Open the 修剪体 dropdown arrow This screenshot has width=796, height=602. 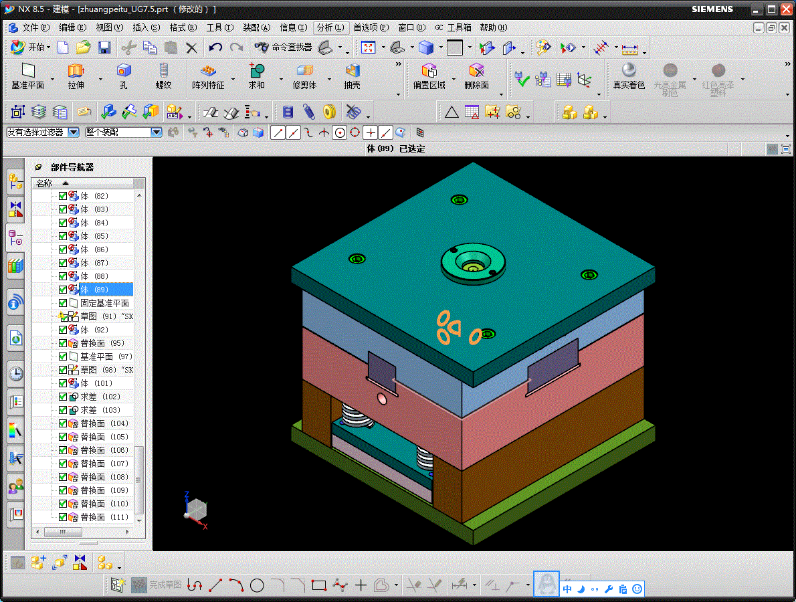click(330, 79)
